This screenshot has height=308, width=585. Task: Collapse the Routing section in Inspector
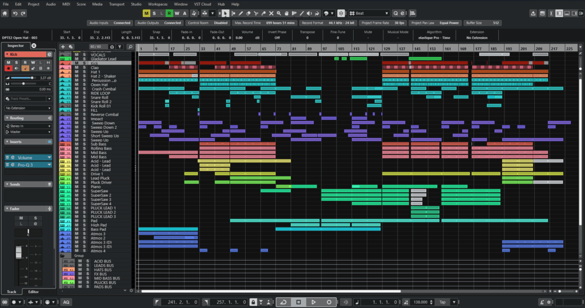click(7, 118)
